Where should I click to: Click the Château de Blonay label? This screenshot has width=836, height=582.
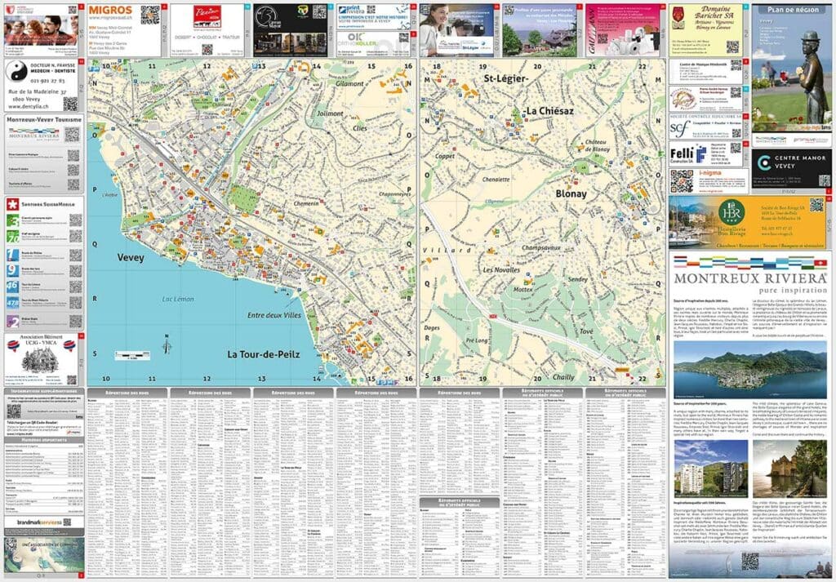tap(597, 145)
